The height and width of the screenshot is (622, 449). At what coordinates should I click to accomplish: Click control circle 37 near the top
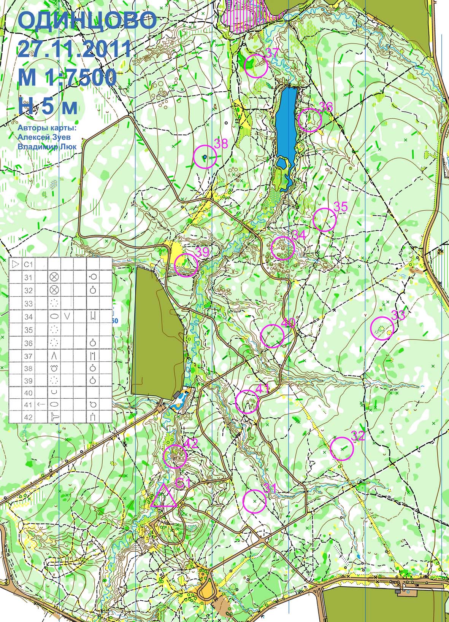[x=256, y=66]
